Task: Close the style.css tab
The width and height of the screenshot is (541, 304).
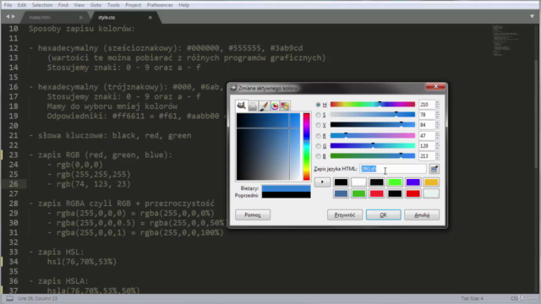Action: click(150, 17)
